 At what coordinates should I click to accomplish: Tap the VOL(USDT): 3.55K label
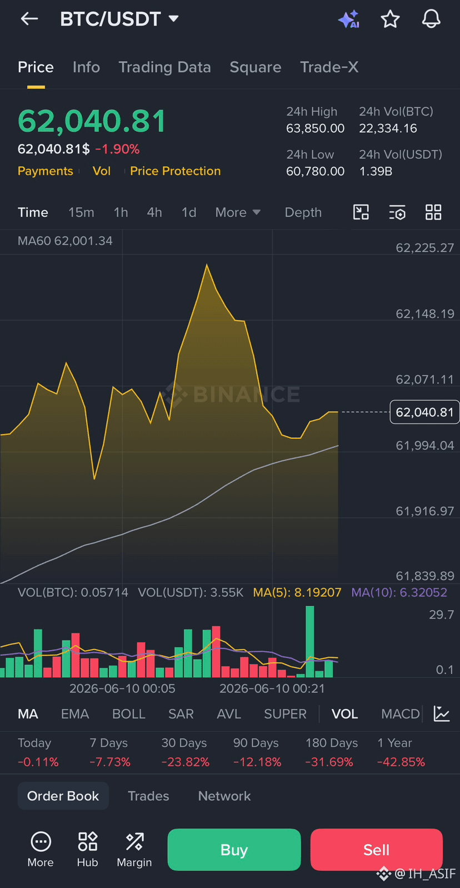pyautogui.click(x=191, y=592)
